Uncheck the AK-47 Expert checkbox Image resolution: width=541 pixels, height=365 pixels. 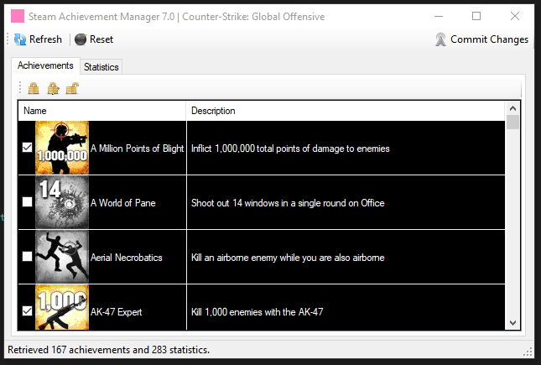point(27,310)
